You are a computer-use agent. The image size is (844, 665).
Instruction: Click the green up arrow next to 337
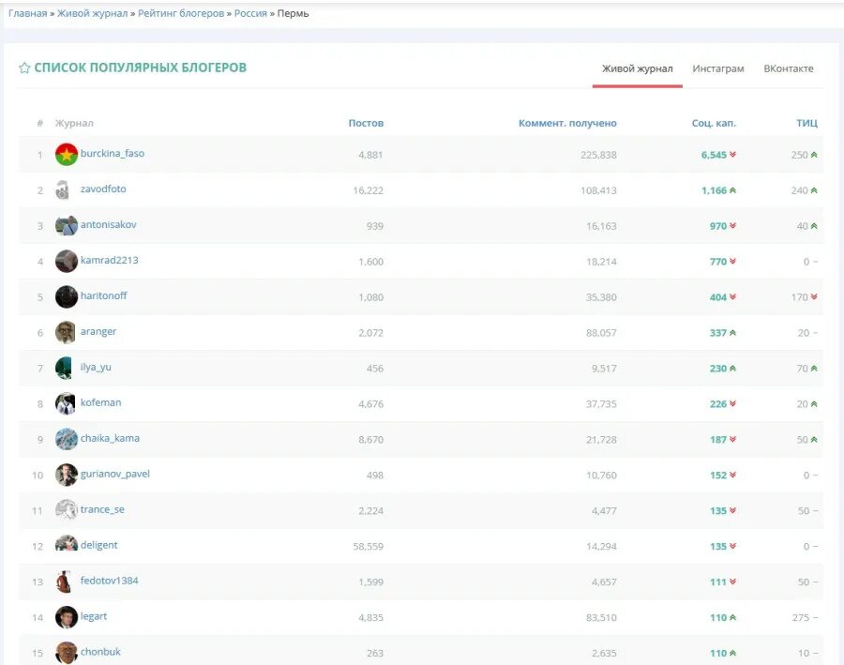point(732,332)
